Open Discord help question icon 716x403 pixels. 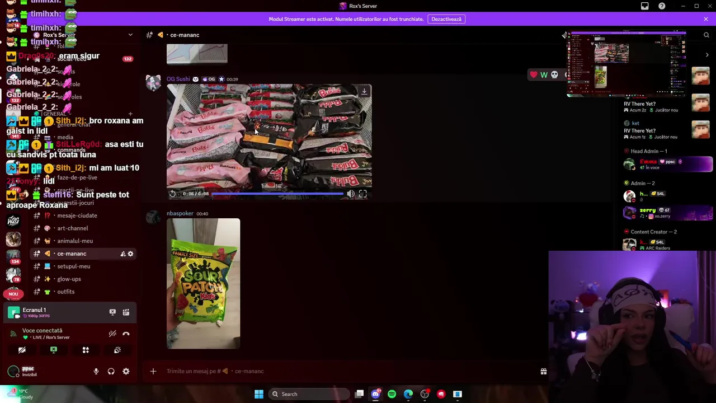pyautogui.click(x=662, y=6)
